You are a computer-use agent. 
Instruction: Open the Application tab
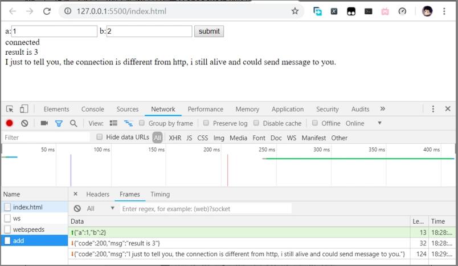(x=288, y=109)
